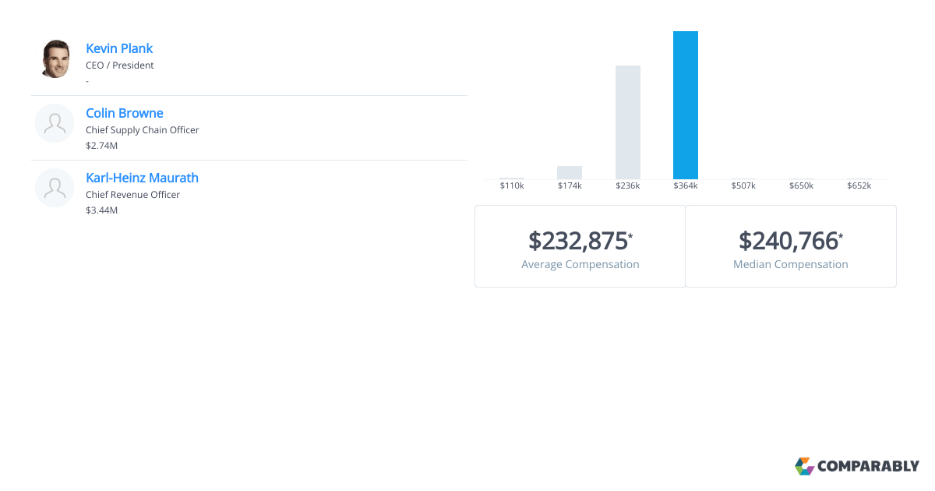
Task: Click Colin Browne's placeholder avatar icon
Action: (x=55, y=123)
